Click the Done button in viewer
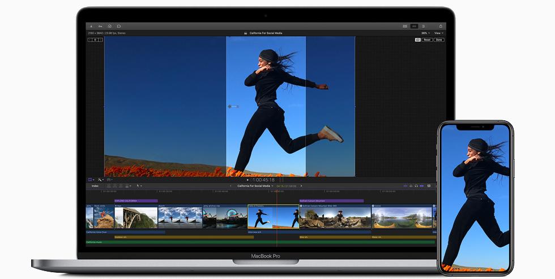The width and height of the screenshot is (555, 279). 439,40
